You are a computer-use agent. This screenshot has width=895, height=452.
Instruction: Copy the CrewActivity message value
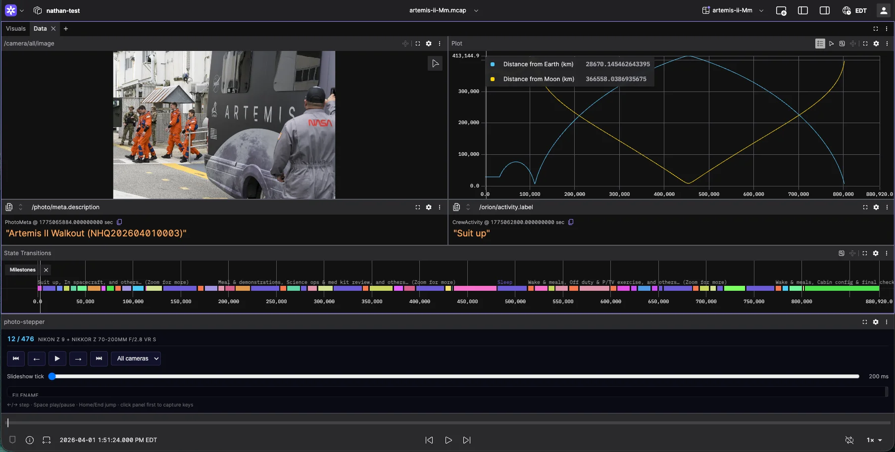tap(571, 222)
